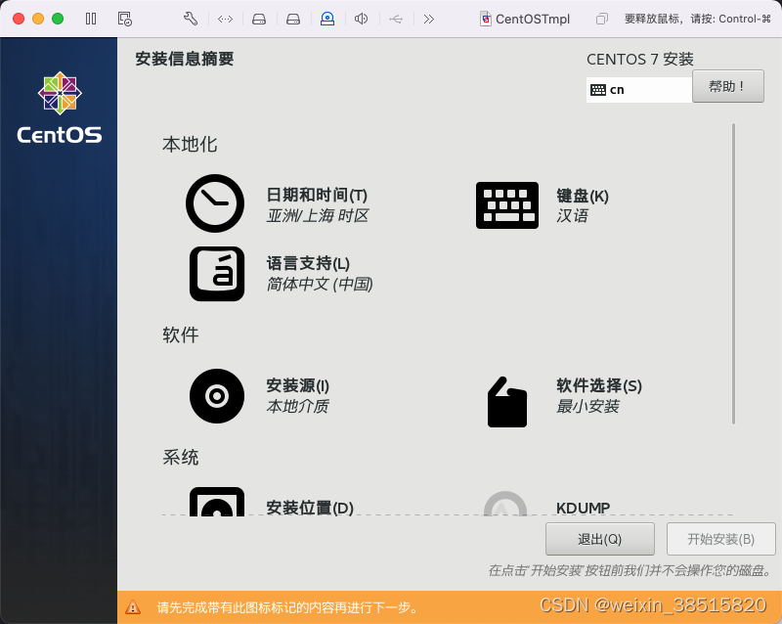782x624 pixels.
Task: Click the 系统 section heading
Action: tap(181, 458)
